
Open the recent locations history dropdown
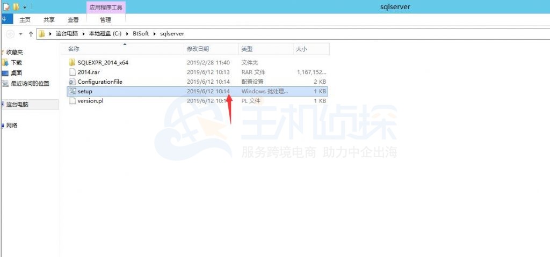21,34
